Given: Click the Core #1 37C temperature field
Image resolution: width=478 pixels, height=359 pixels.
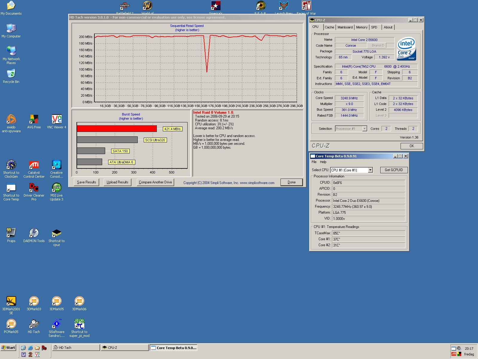Looking at the screenshot, I should click(x=368, y=239).
